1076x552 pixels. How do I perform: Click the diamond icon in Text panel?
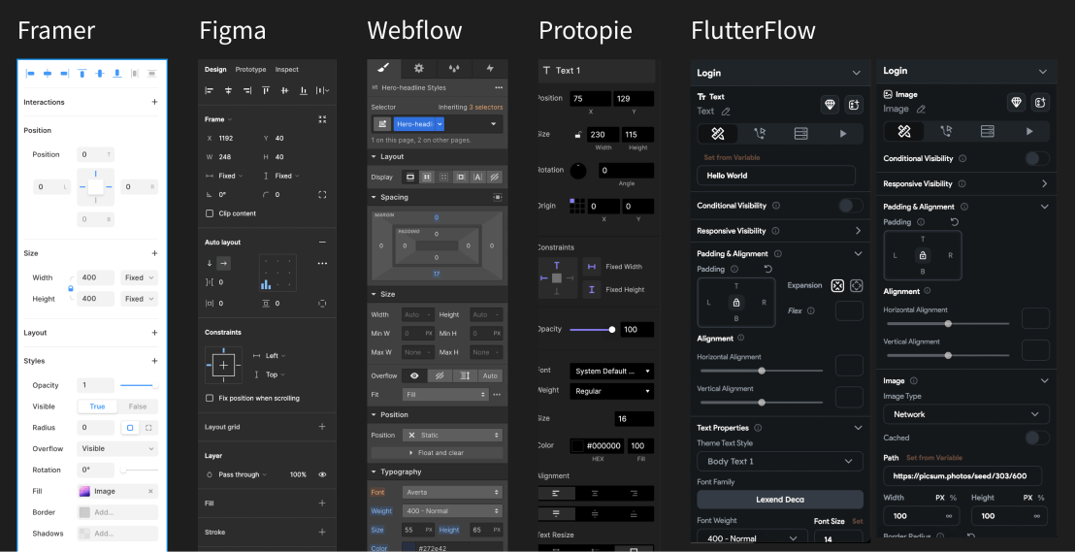coord(830,104)
